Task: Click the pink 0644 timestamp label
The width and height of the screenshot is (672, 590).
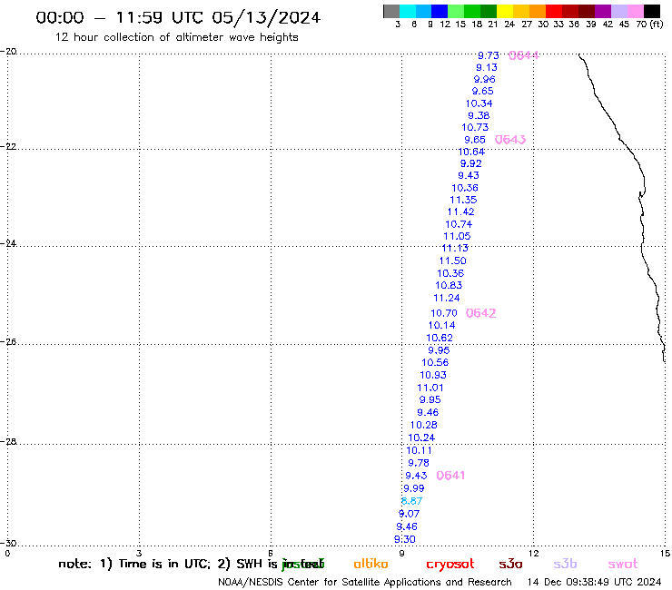Action: click(523, 55)
